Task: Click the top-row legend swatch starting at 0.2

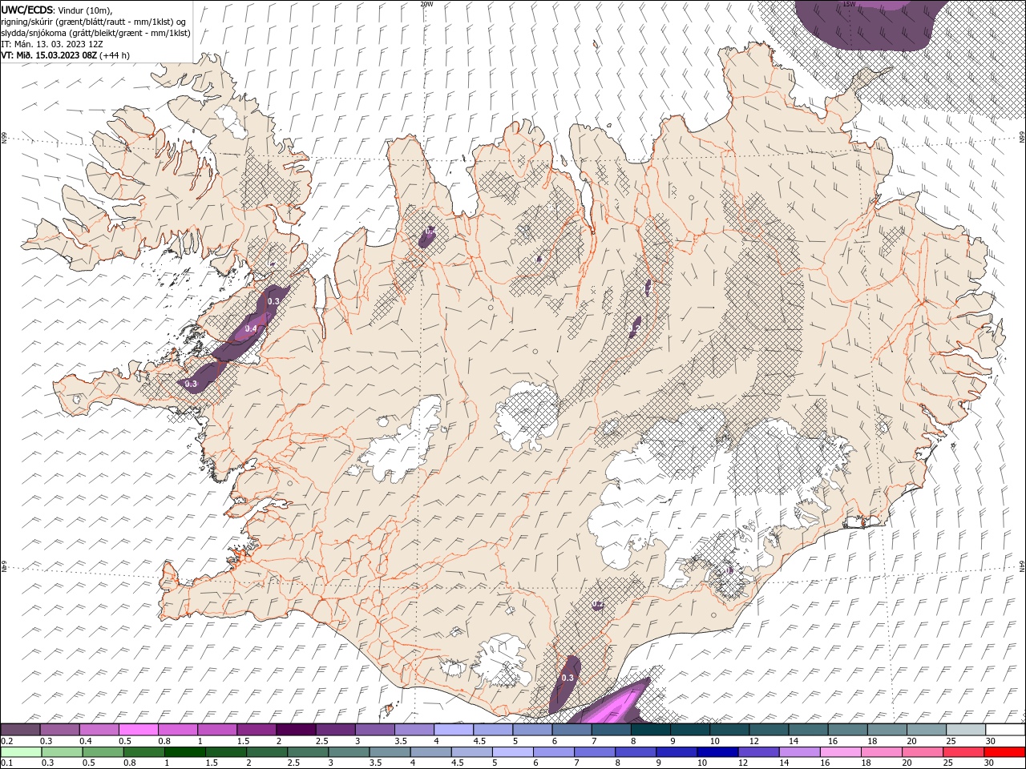Action: (x=21, y=730)
